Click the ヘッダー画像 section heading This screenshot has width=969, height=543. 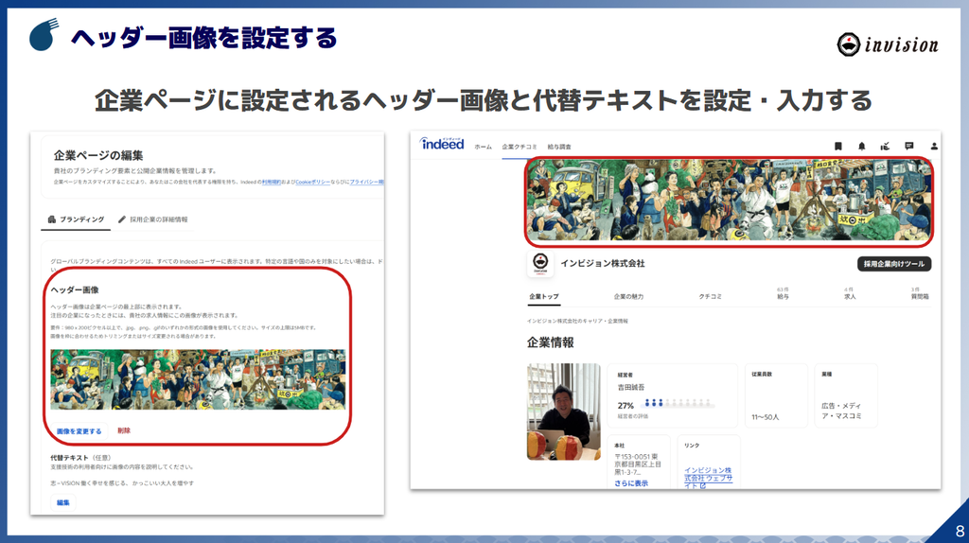click(75, 289)
